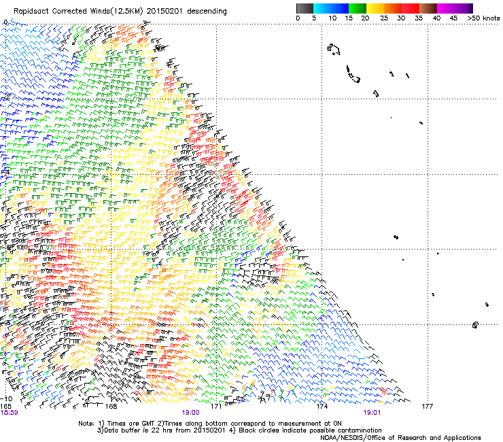
Task: Click the blue 10-15 knots legend color
Action: 339,9
